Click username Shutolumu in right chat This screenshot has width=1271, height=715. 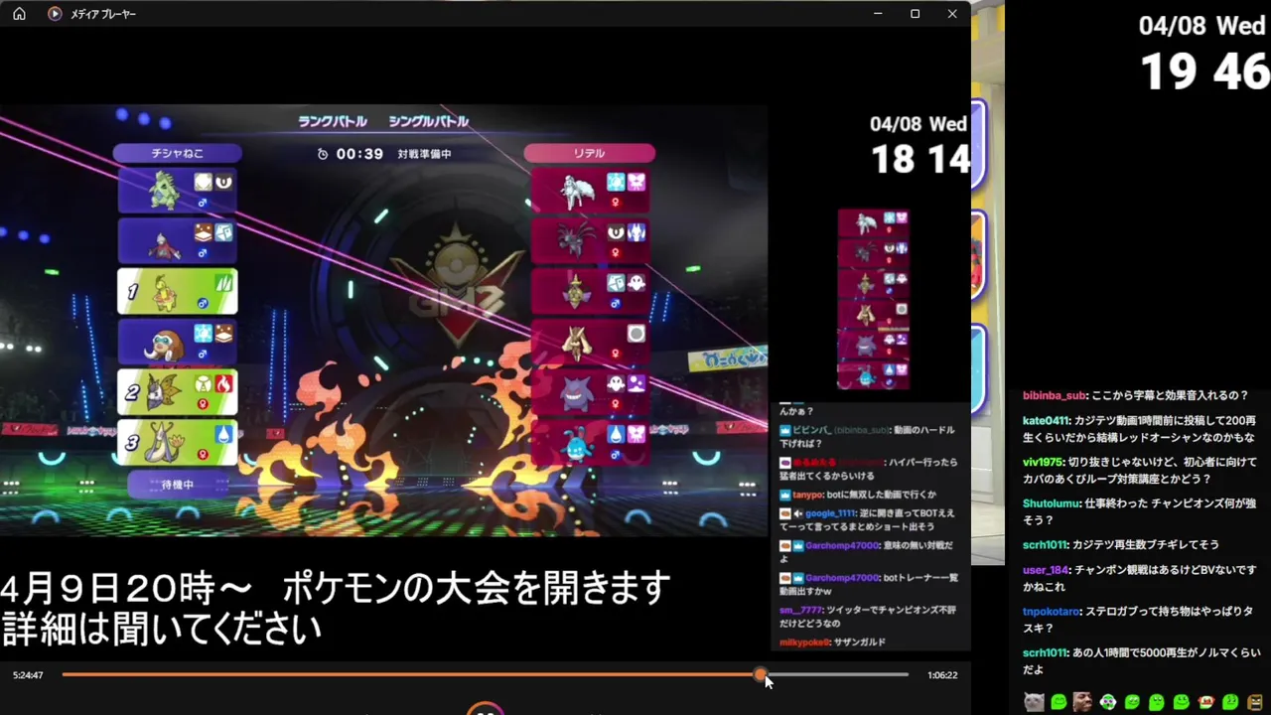1052,503
